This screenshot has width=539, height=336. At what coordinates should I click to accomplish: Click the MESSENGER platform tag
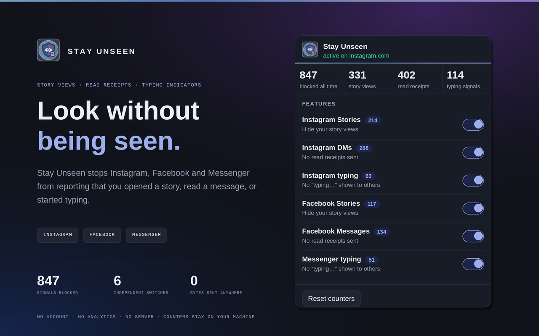(x=147, y=235)
